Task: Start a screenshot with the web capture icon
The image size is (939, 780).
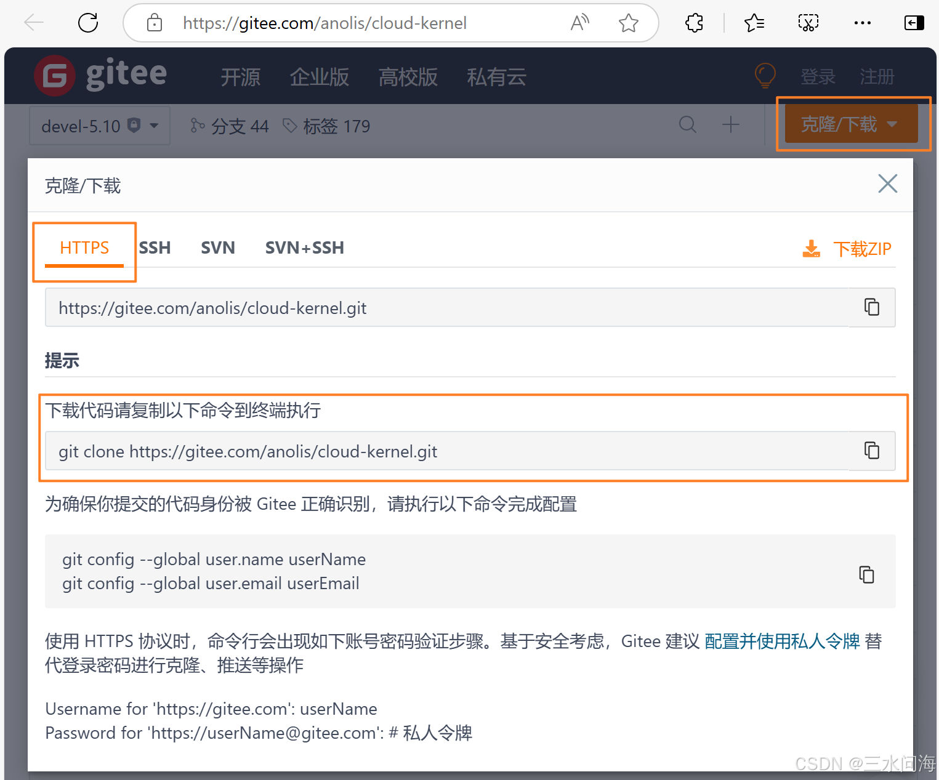Action: point(808,23)
